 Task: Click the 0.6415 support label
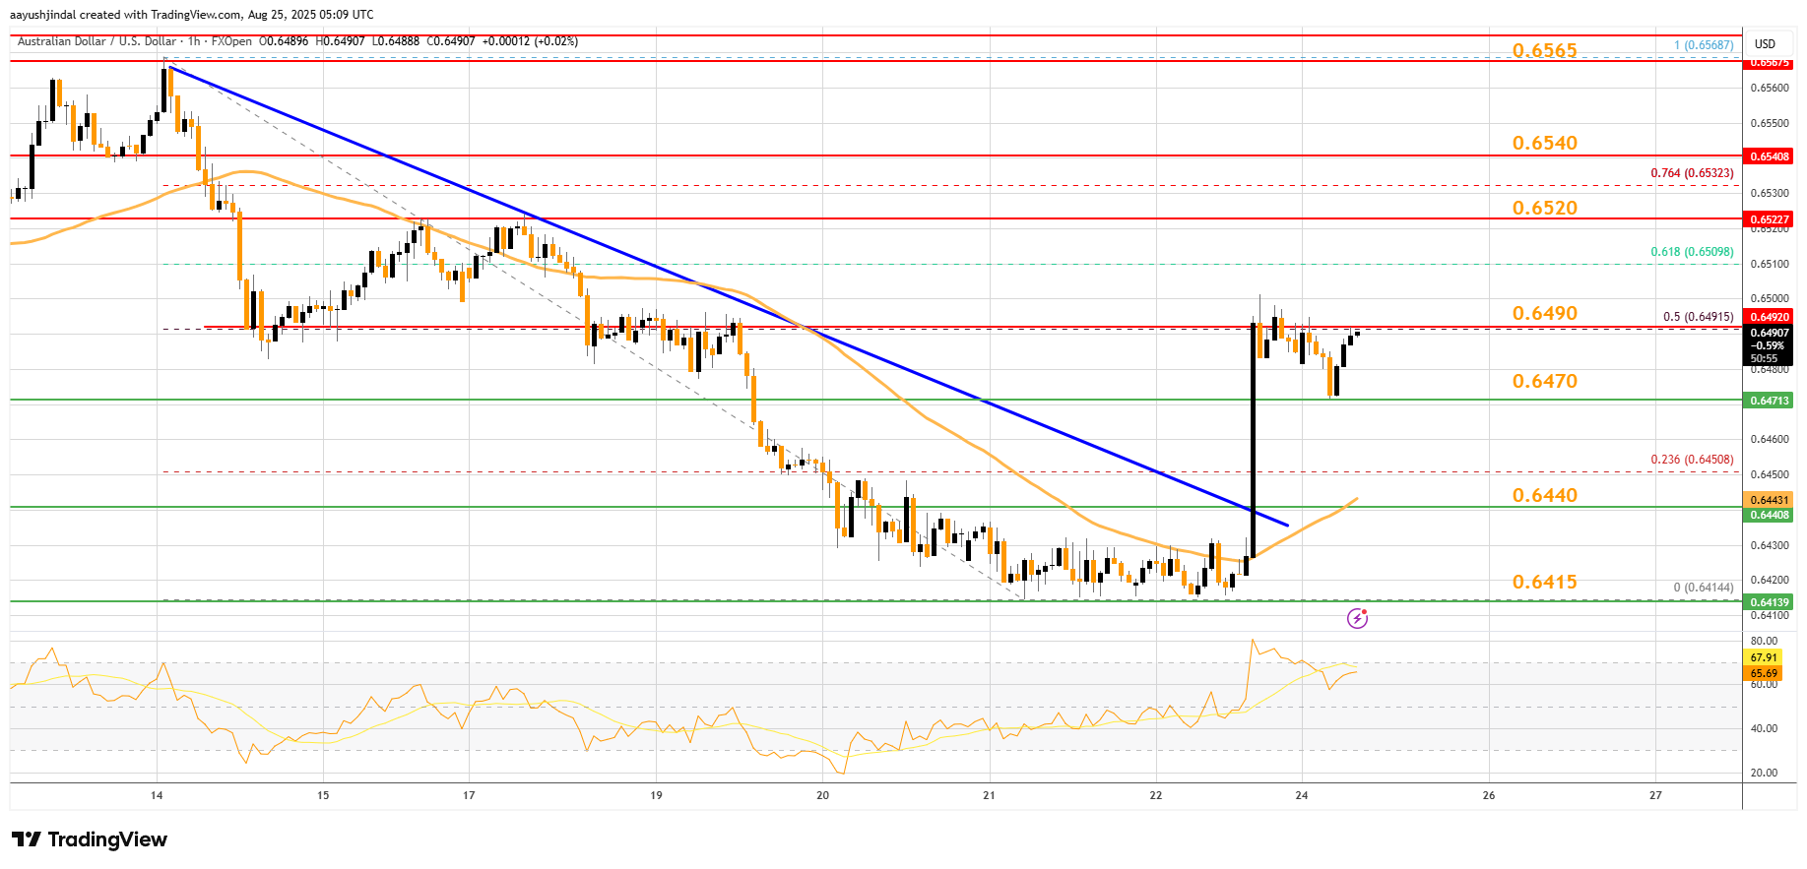[x=1544, y=582]
